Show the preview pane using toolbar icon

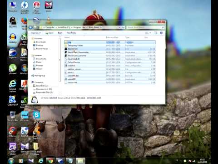pyautogui.click(x=155, y=33)
